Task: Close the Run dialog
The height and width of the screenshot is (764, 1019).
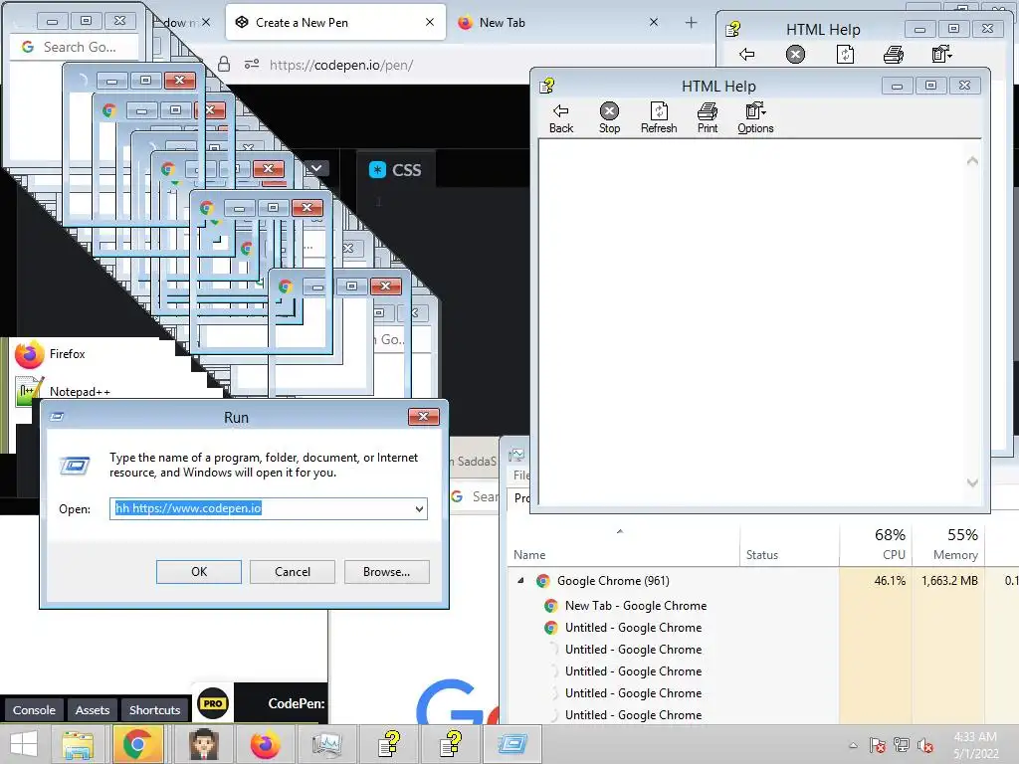Action: coord(423,417)
